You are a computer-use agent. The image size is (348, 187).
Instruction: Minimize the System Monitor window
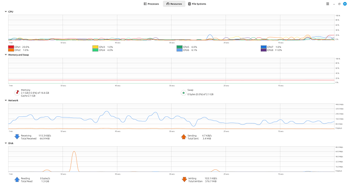(334, 4)
